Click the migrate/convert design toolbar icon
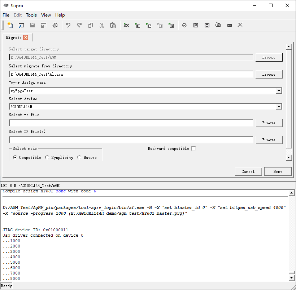The height and width of the screenshot is (290, 296). click(126, 25)
